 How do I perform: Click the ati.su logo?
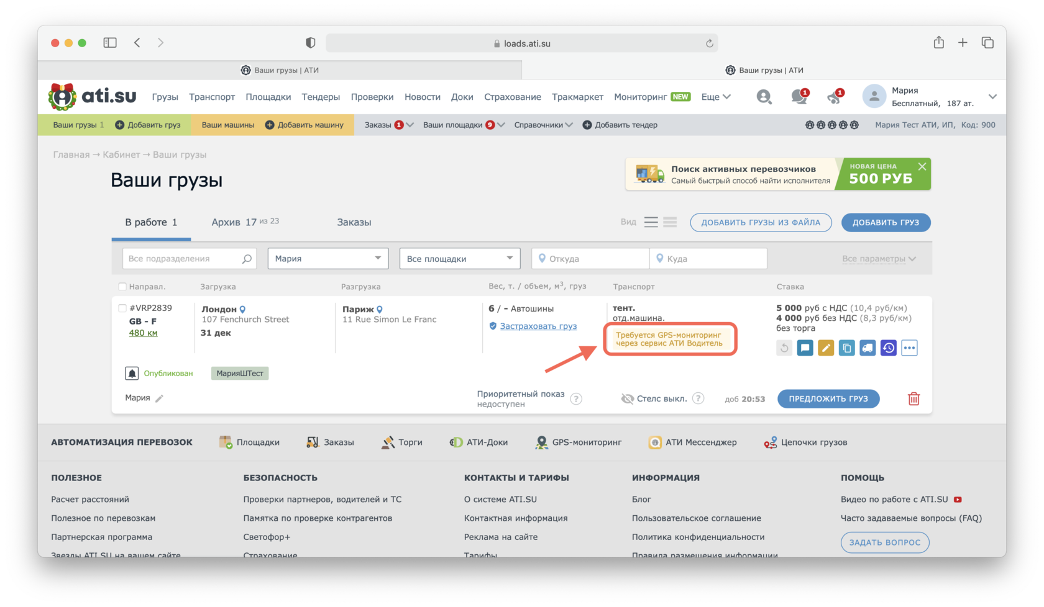[93, 96]
